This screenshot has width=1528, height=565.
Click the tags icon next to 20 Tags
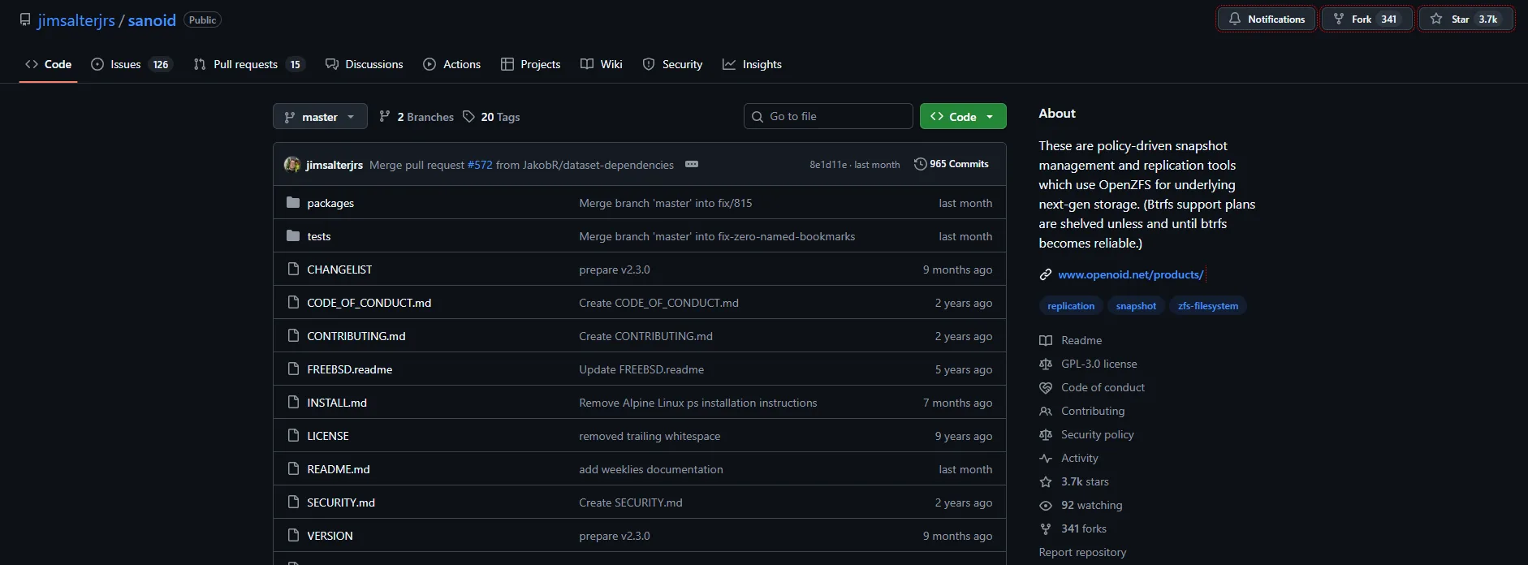[x=468, y=117]
